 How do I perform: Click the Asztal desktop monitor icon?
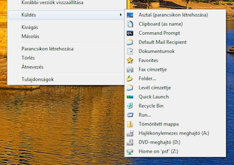[x=130, y=15]
